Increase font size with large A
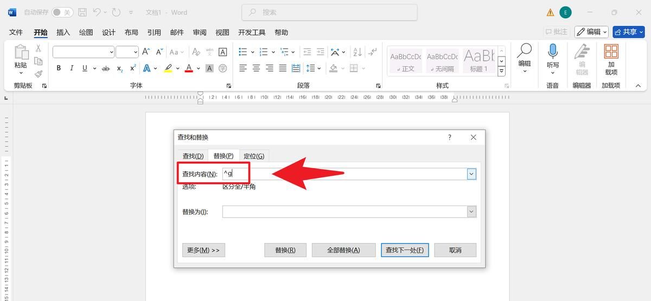Screen dimensions: 651x301 pos(146,52)
